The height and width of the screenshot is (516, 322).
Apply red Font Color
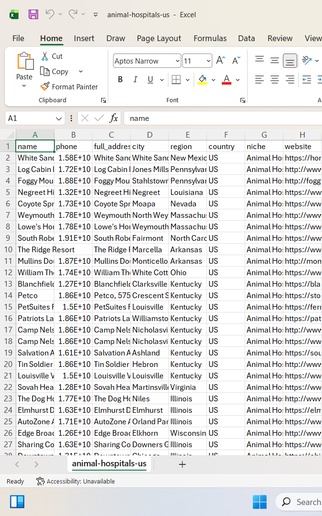click(227, 80)
